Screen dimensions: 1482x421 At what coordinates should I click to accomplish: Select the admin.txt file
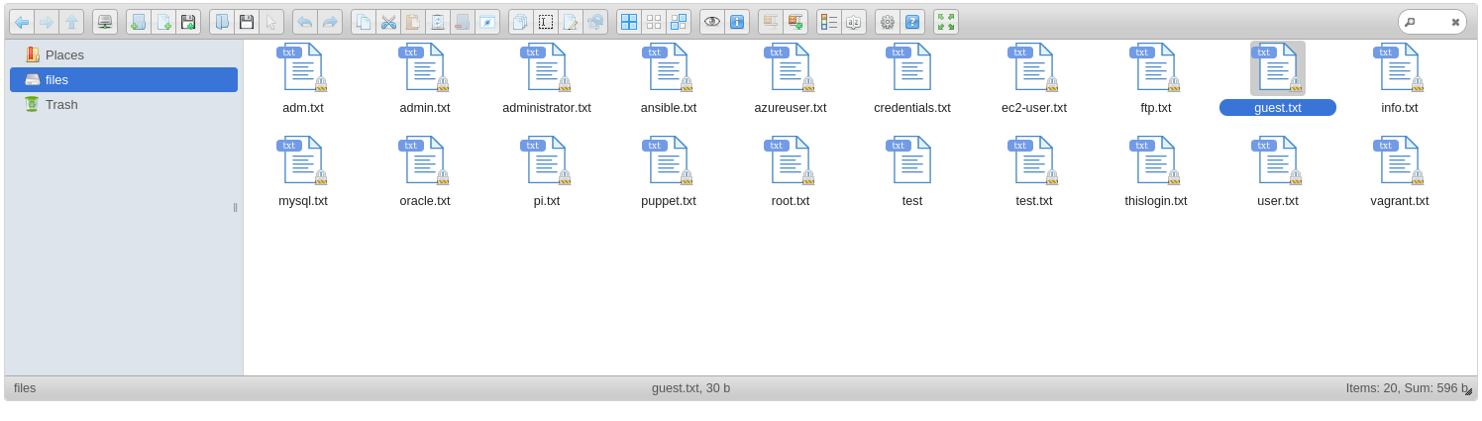[425, 79]
